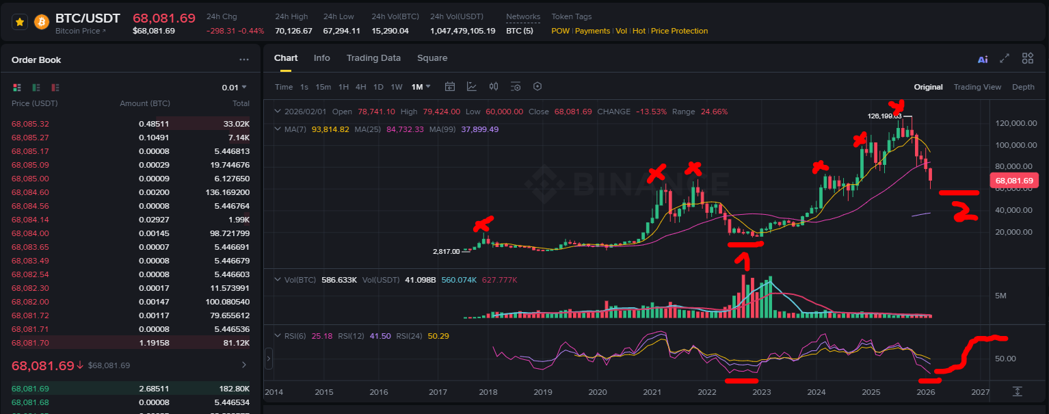Viewport: 1049px width, 414px height.
Task: Select the 4H interval
Action: [360, 87]
